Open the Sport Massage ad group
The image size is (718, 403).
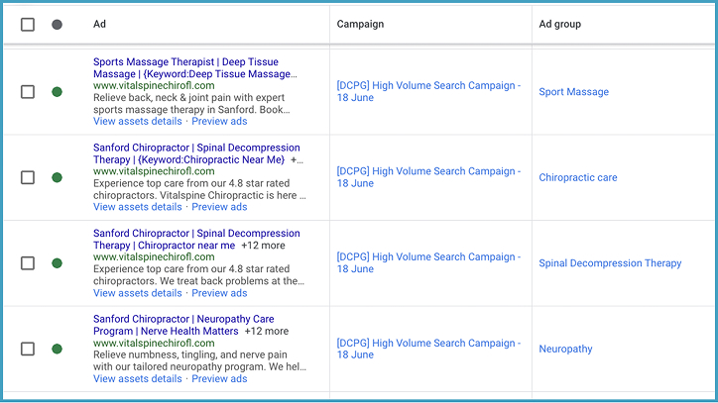(574, 92)
